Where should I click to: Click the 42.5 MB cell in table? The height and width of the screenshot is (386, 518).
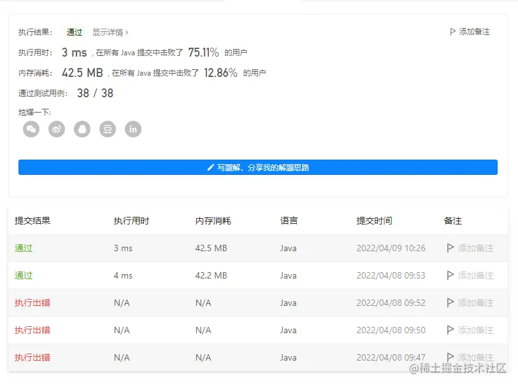click(211, 248)
